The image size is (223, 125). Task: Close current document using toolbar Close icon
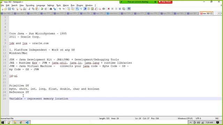(17, 9)
